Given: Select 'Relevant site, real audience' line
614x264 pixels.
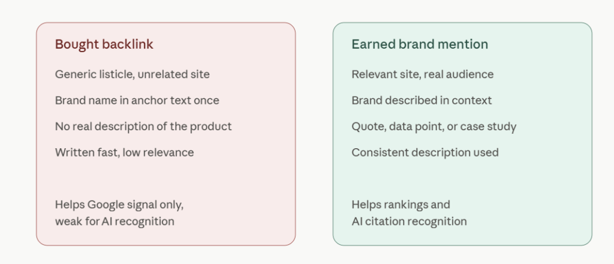Looking at the screenshot, I should tap(423, 74).
